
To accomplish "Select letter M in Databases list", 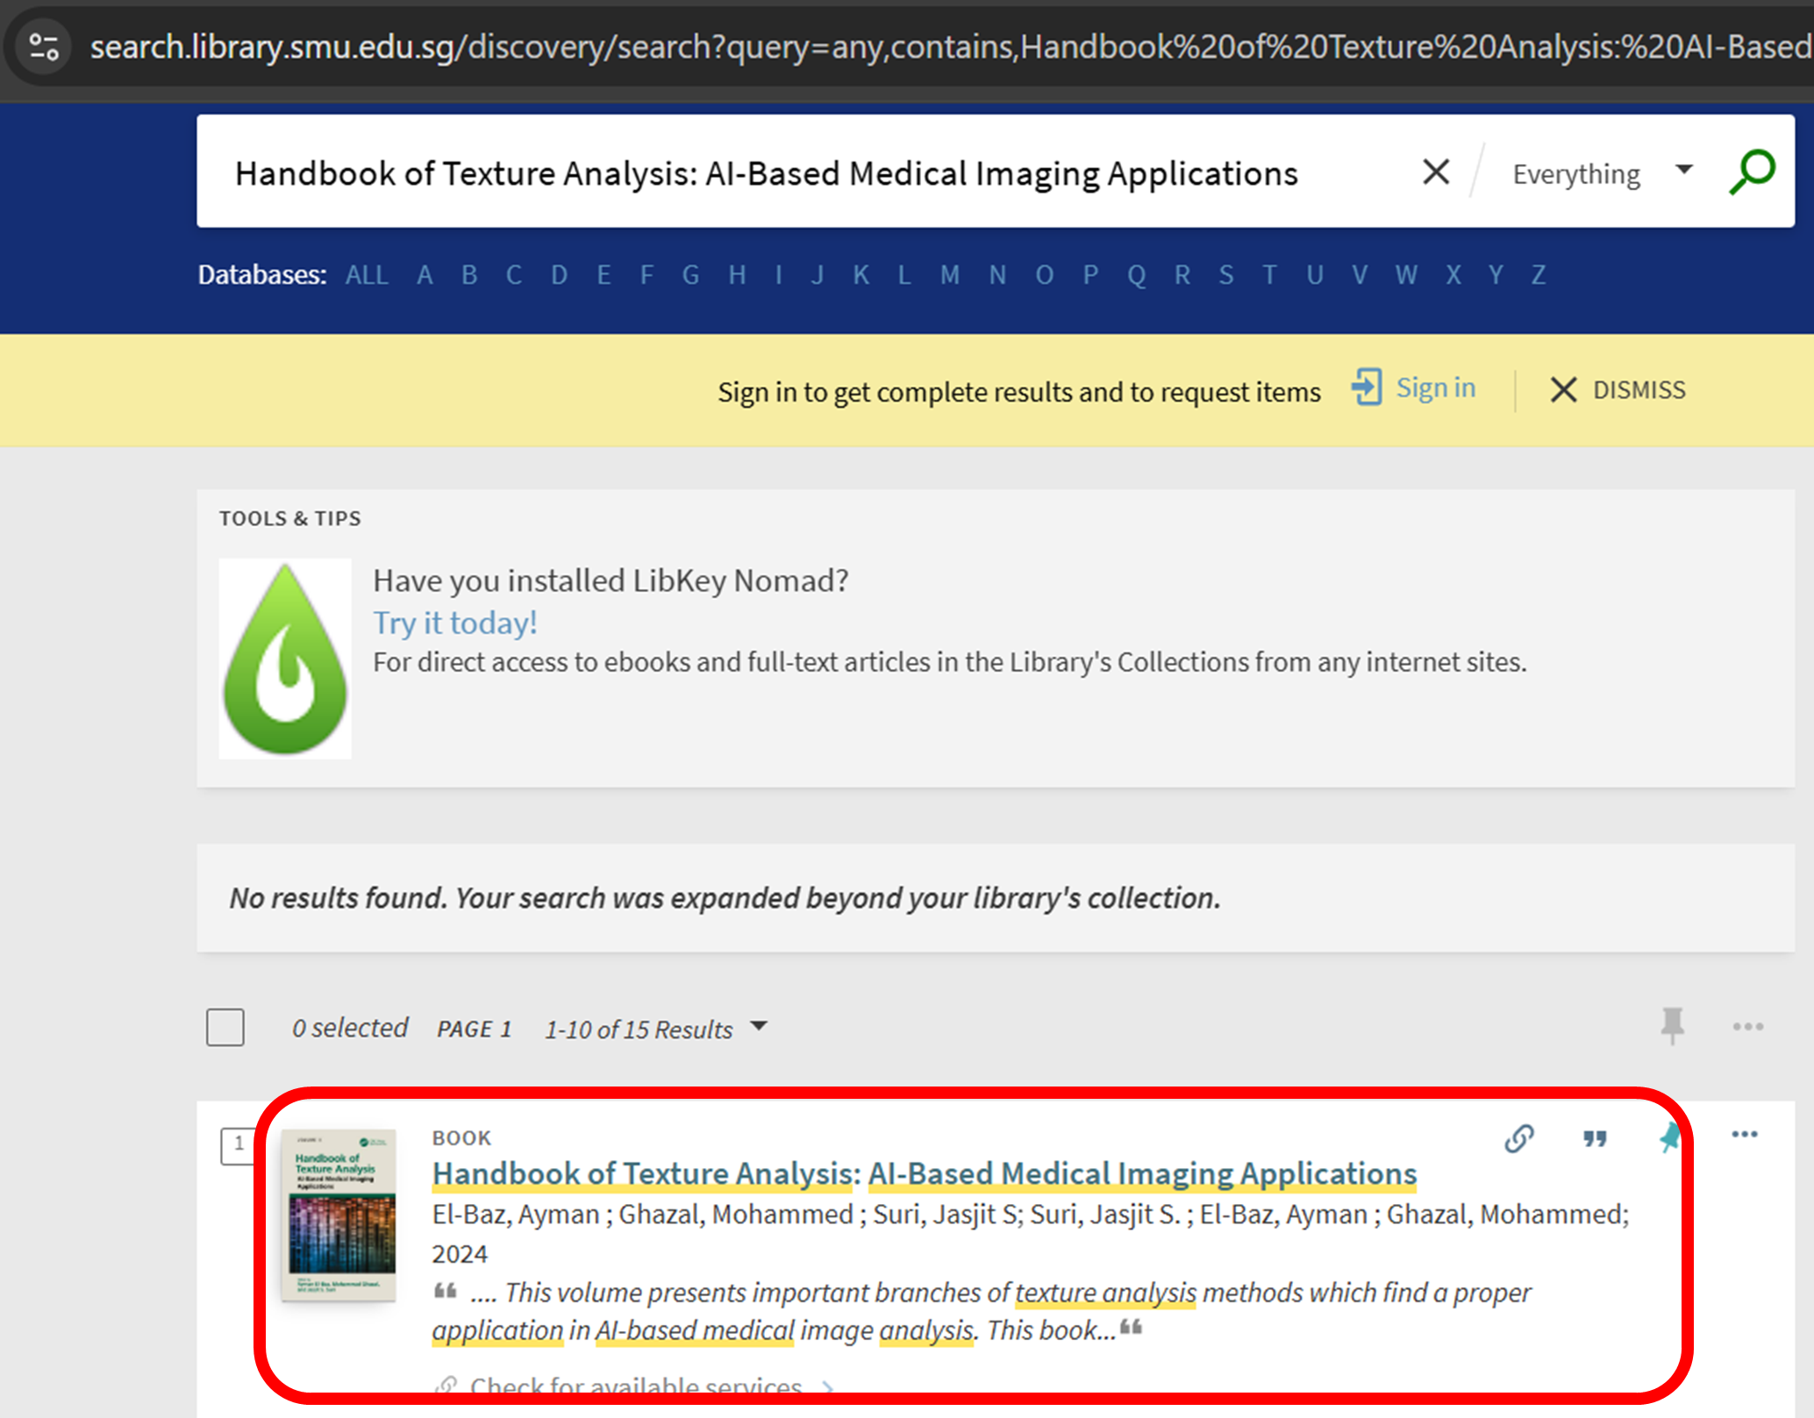I will click(x=949, y=275).
